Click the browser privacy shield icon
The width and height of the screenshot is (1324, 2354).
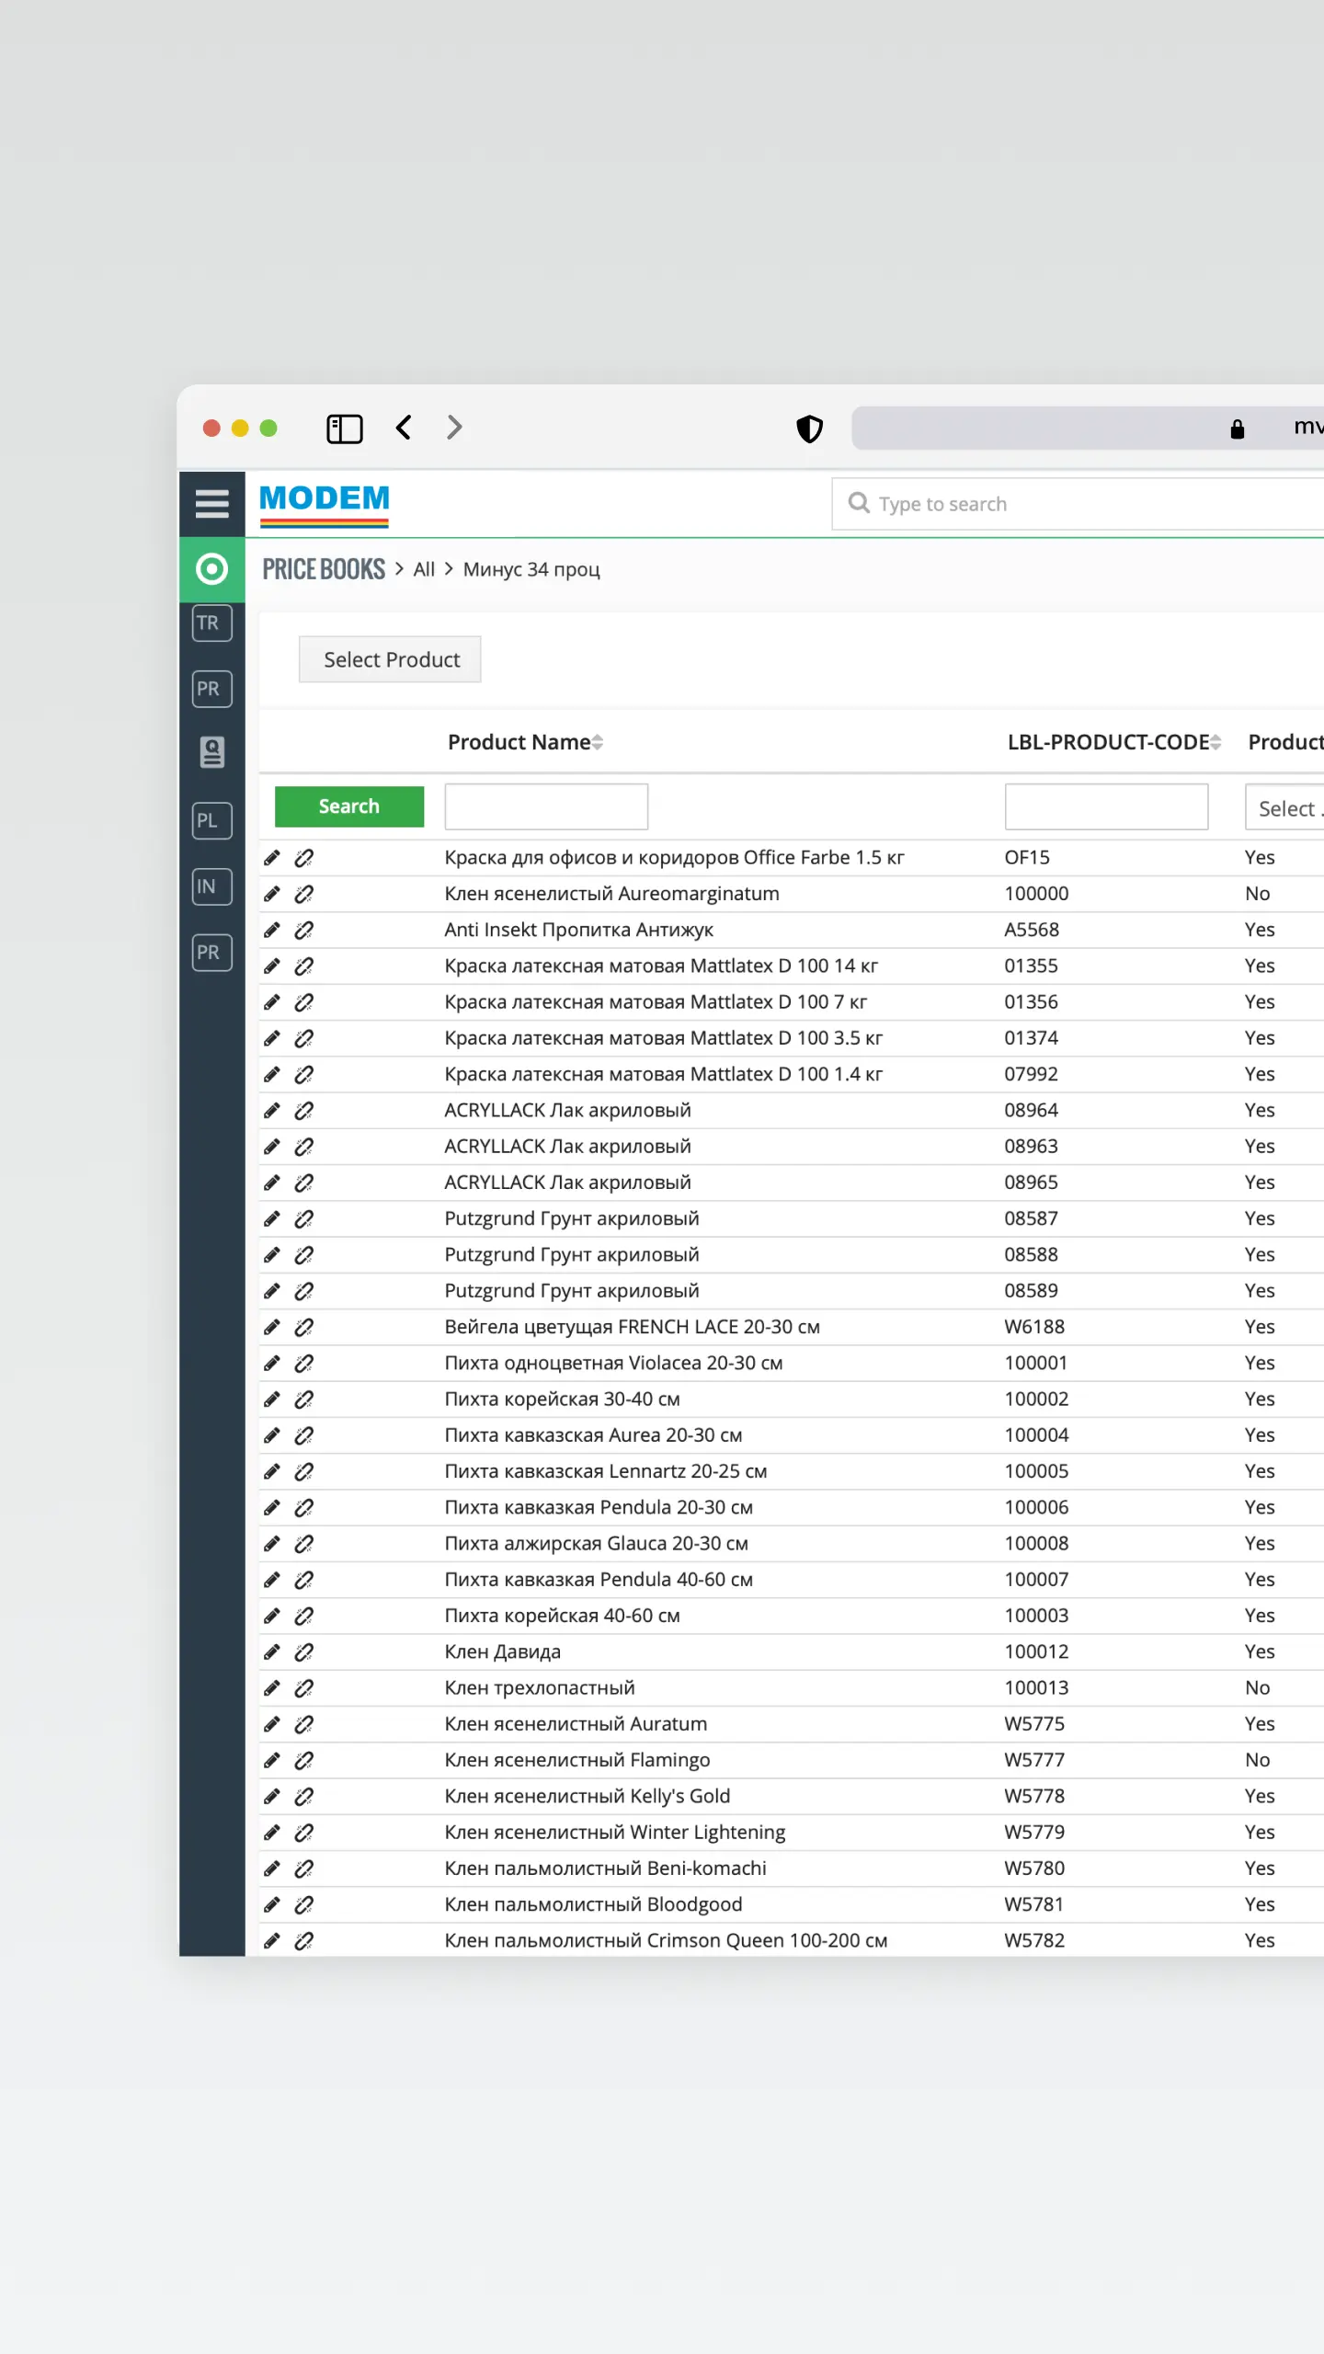[x=809, y=429]
